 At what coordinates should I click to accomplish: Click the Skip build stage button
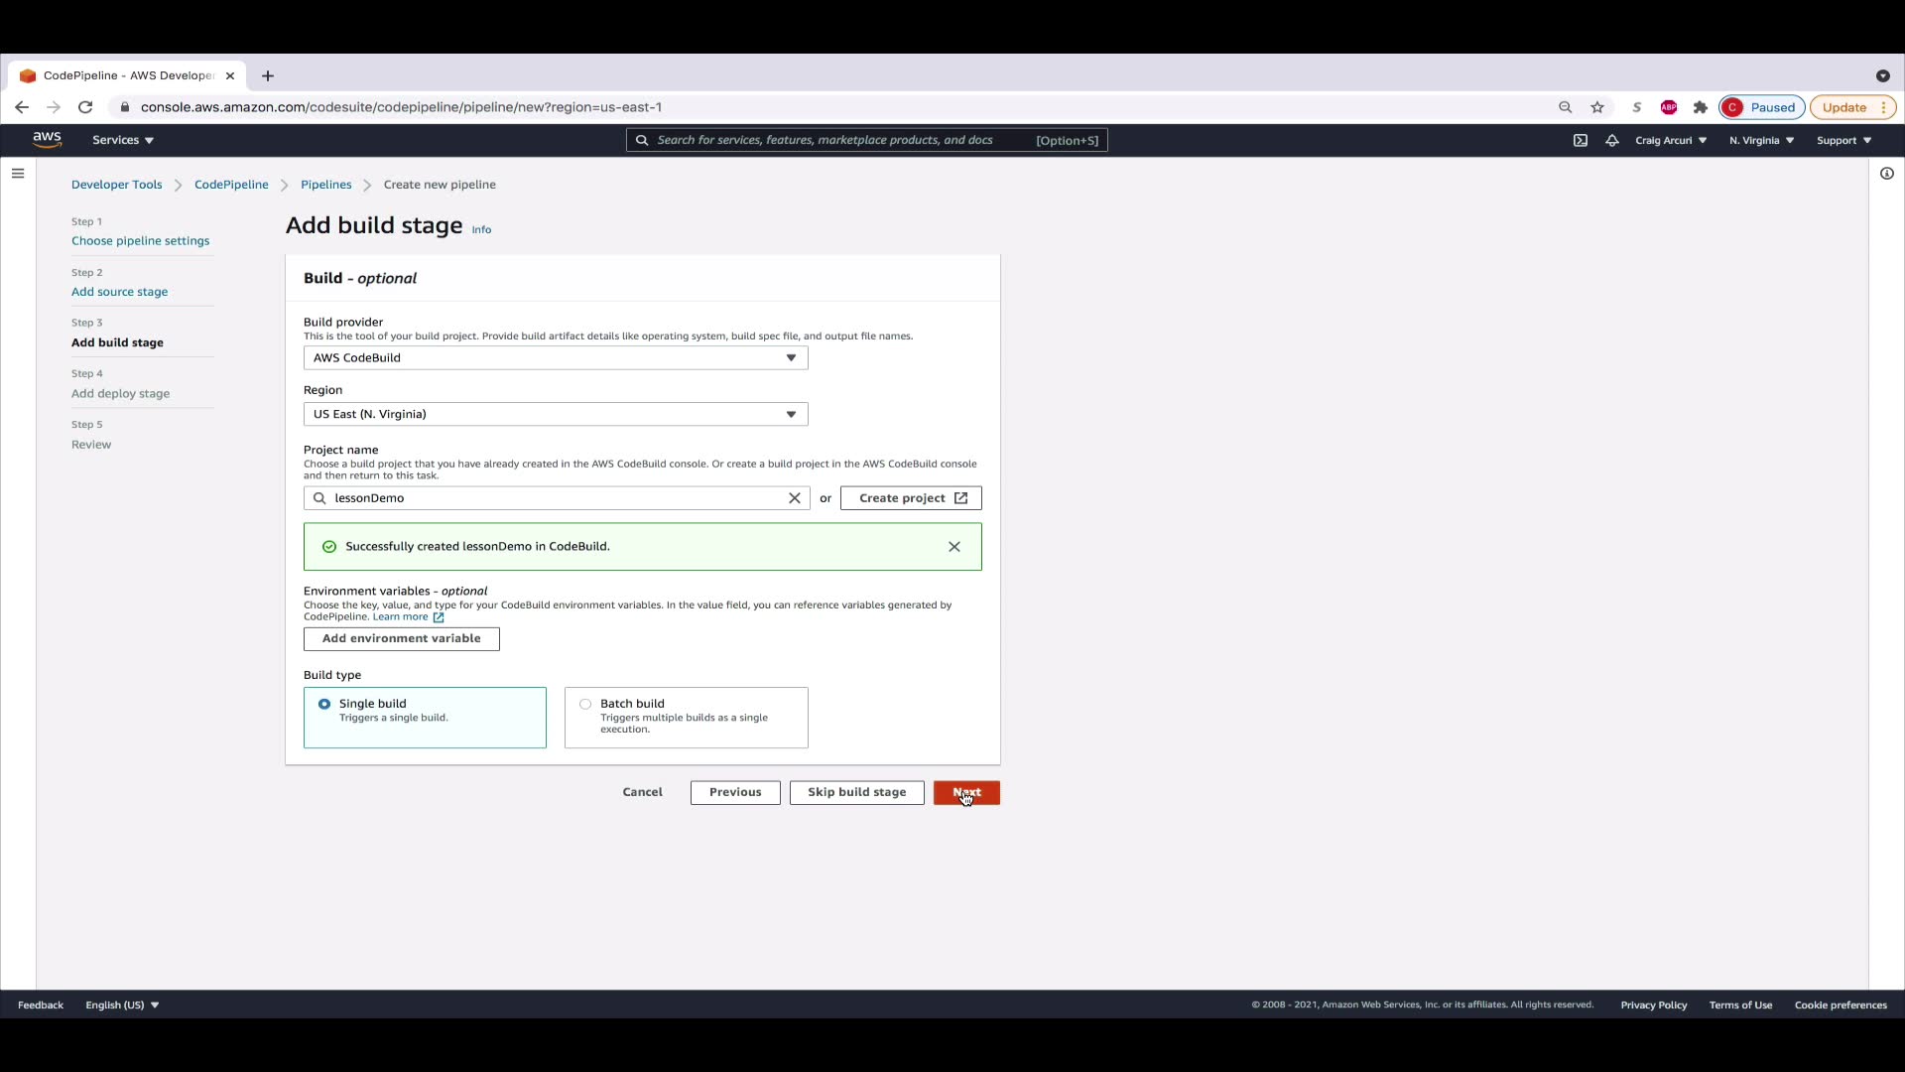[856, 792]
